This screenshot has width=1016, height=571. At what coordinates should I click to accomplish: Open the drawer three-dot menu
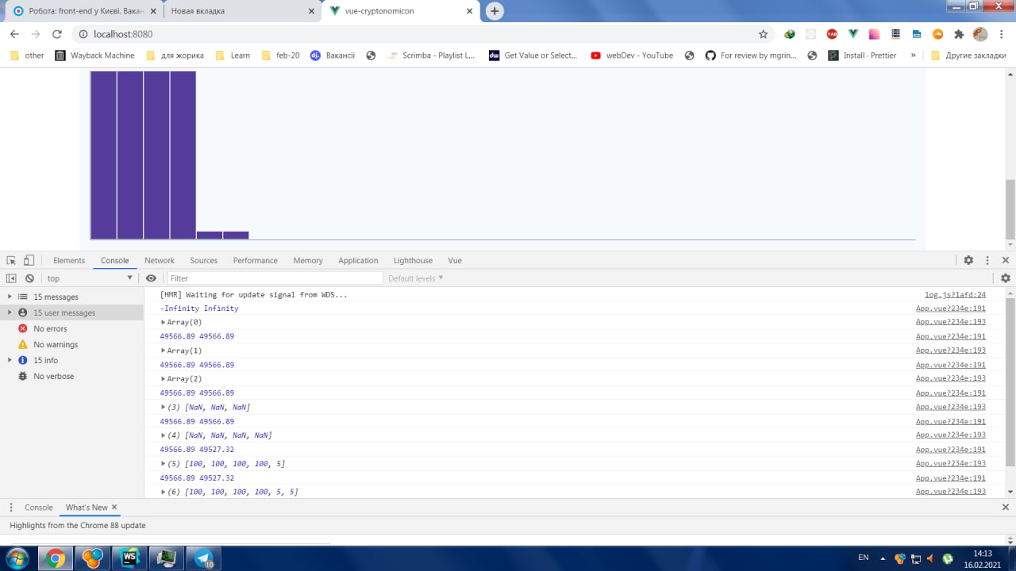click(x=11, y=508)
